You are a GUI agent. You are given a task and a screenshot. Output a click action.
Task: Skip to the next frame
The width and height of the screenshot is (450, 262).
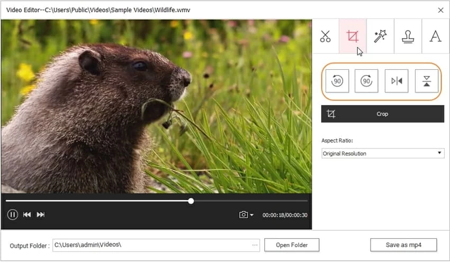41,214
